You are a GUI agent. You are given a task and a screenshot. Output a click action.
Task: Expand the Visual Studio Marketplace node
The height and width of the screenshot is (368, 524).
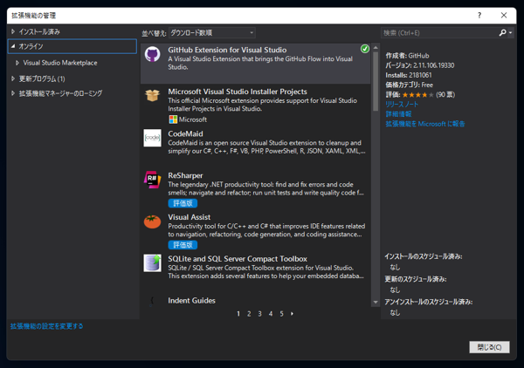coord(17,63)
